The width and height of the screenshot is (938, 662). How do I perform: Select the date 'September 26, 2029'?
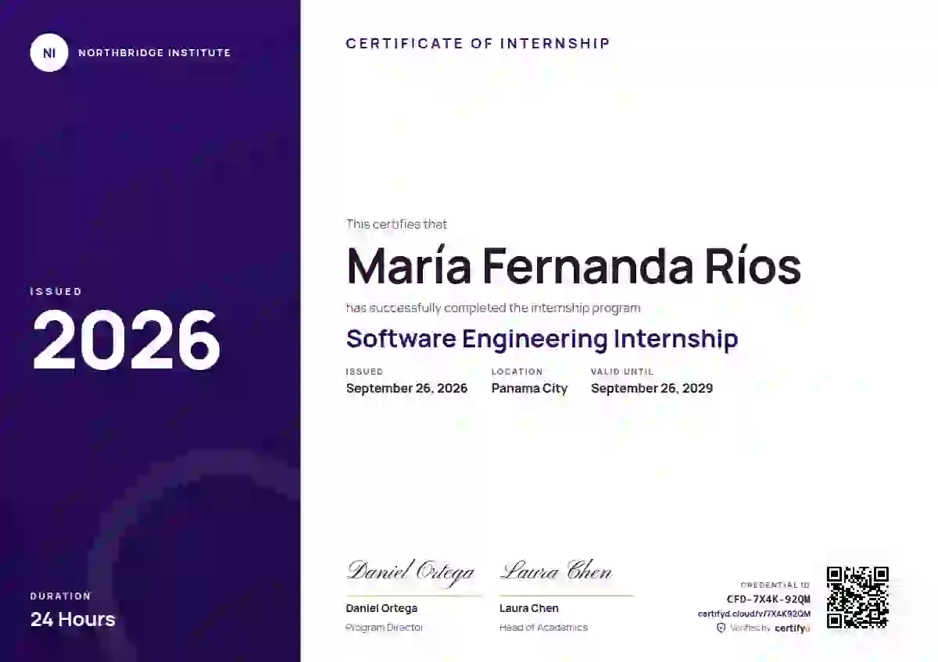pos(652,388)
